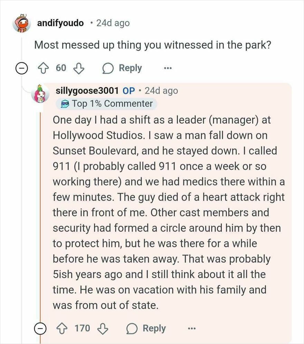Click the OP badge next to sillygoose3001
The image size is (304, 344).
[129, 91]
